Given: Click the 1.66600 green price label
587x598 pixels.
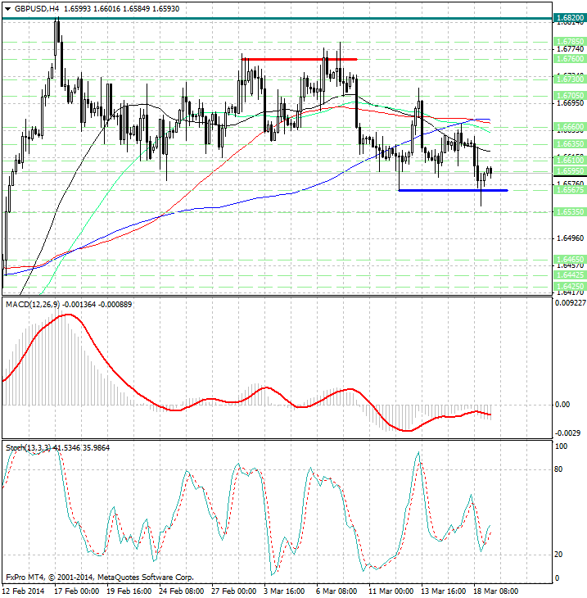Looking at the screenshot, I should point(568,127).
